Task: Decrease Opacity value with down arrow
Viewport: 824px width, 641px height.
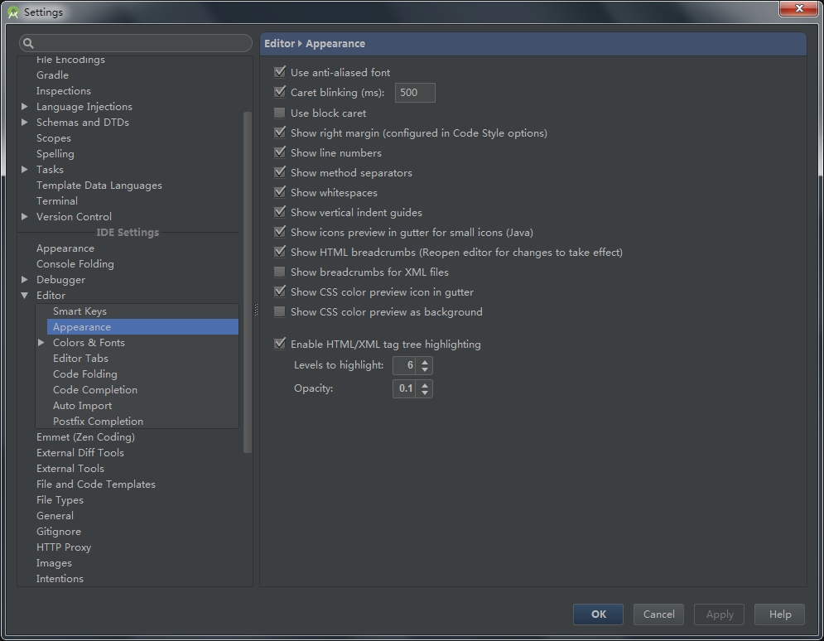Action: (425, 393)
